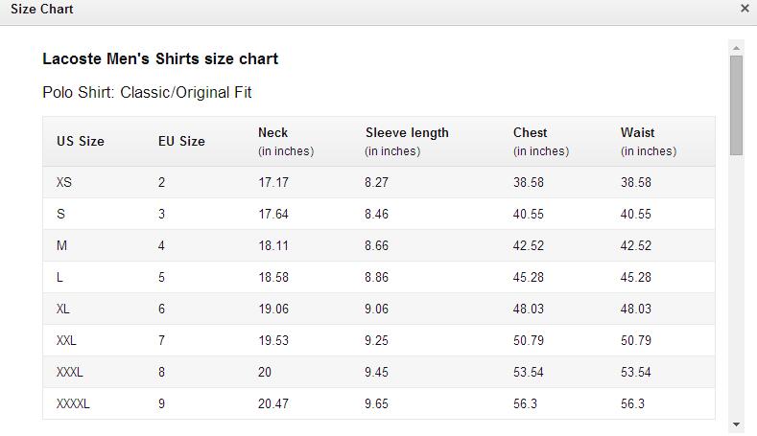Select the M size row

[x=378, y=245]
